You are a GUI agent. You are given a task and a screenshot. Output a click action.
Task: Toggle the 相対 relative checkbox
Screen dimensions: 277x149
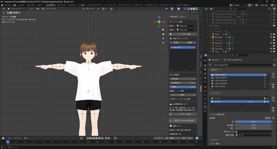[210, 118]
